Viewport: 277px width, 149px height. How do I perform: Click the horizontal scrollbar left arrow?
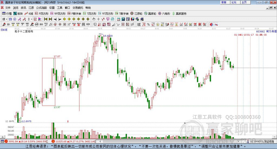pos(100,141)
